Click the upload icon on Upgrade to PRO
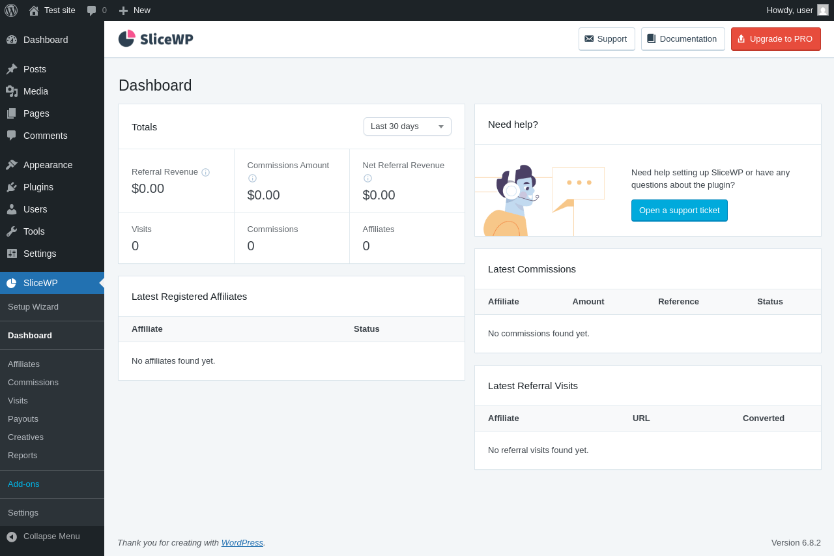834x556 pixels. [x=741, y=38]
